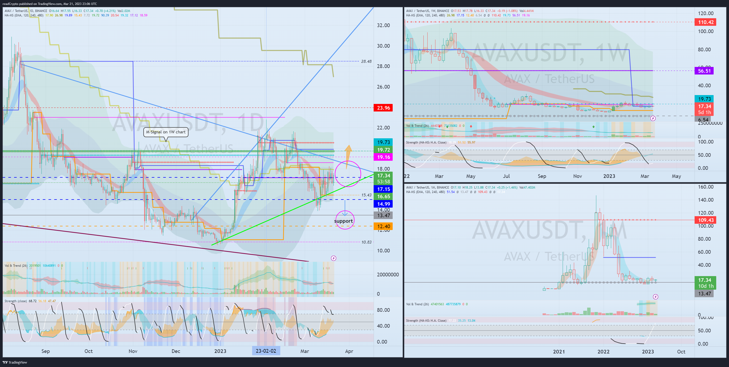Click 'AVAX / TetherUS, 1W, BINANCE' symbol title
This screenshot has width=729, height=367.
pyautogui.click(x=427, y=11)
